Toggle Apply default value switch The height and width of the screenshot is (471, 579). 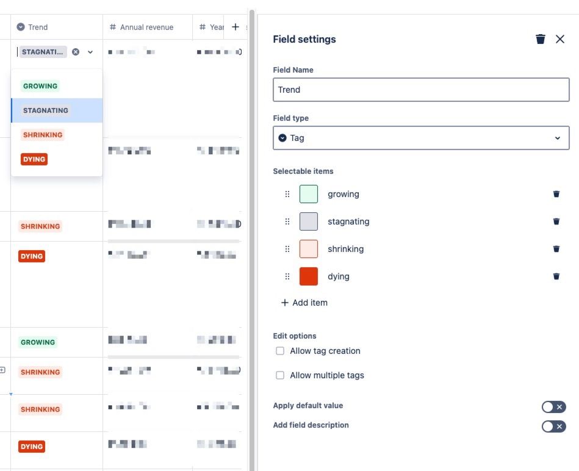[x=553, y=407]
